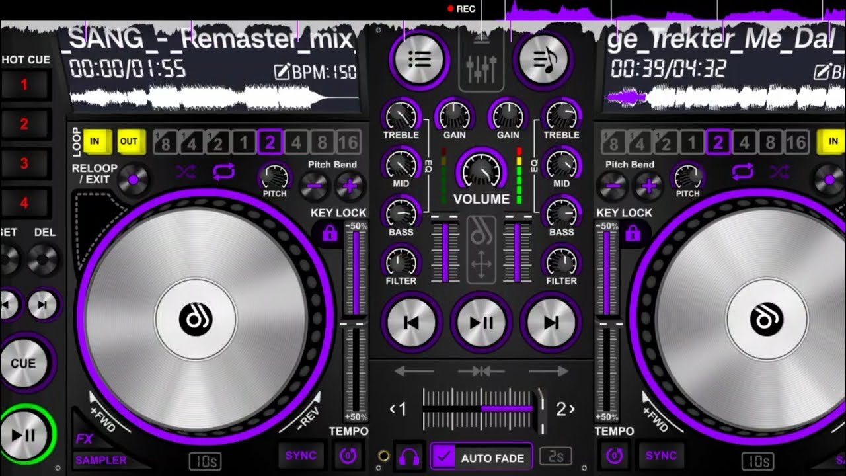The image size is (846, 476).
Task: Click the right channel FILTER knob
Action: (561, 261)
